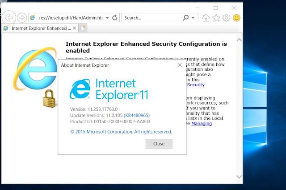286x190 pixels.
Task: Click the large IE padlock logo image
Action: coord(36,77)
